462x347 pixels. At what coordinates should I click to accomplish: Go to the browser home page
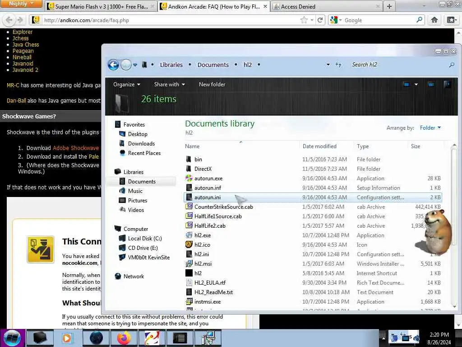(434, 20)
